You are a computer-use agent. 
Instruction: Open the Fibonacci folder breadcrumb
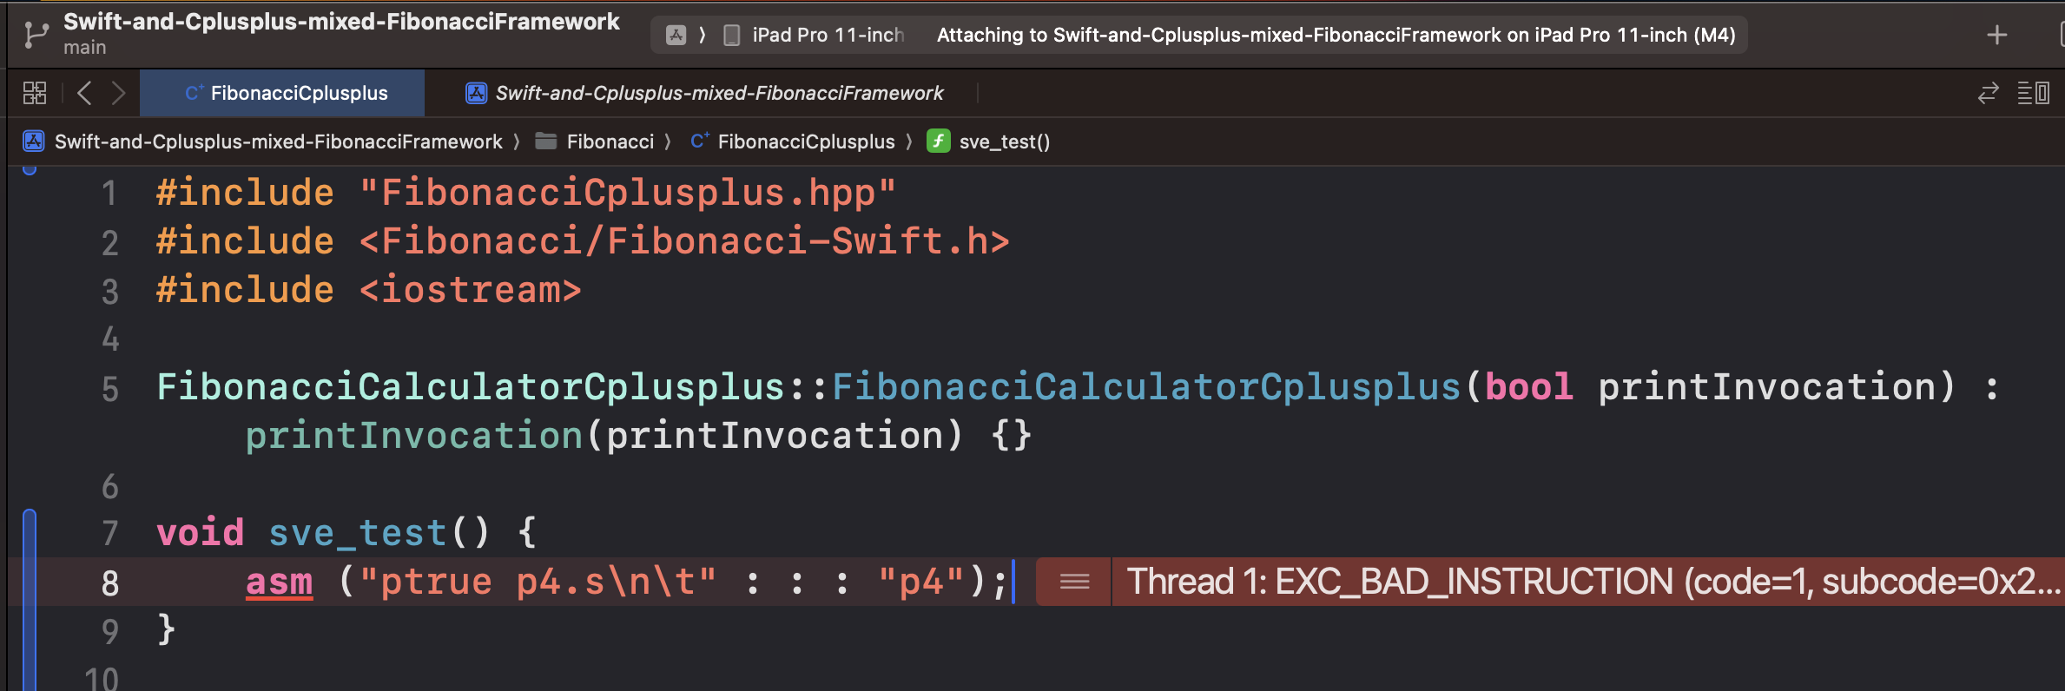(x=610, y=141)
